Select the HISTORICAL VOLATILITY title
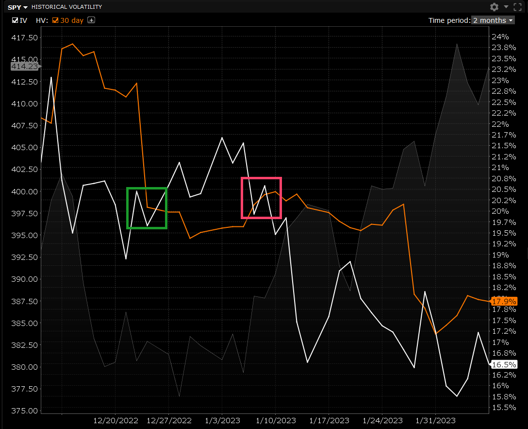 66,7
